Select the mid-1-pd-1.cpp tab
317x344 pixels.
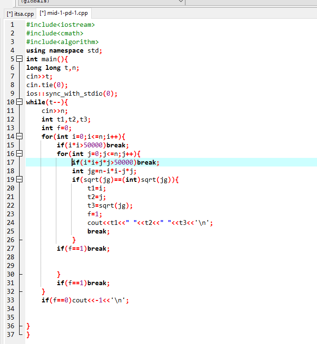[x=63, y=13]
